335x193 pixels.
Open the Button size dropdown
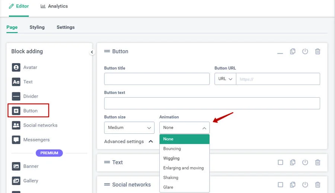tap(129, 127)
